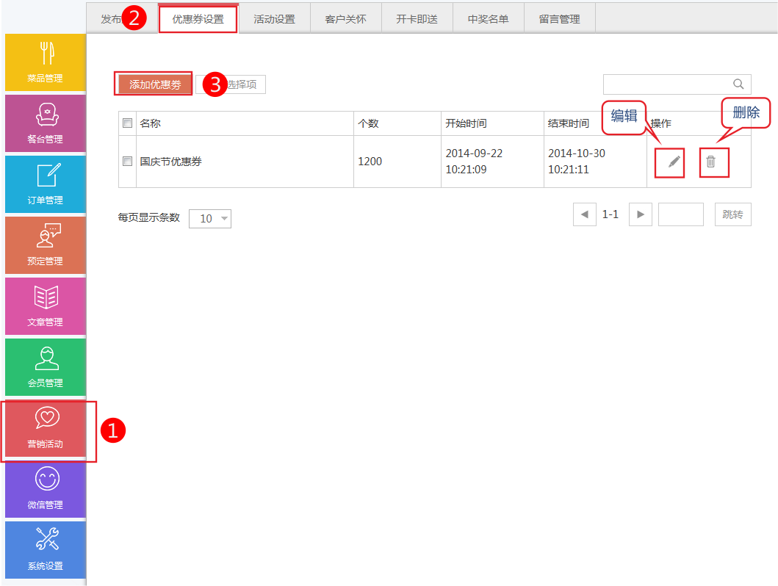Click the search magnifier icon
This screenshot has width=778, height=586.
tap(738, 84)
